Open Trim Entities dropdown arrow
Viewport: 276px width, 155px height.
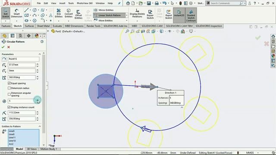(59, 21)
